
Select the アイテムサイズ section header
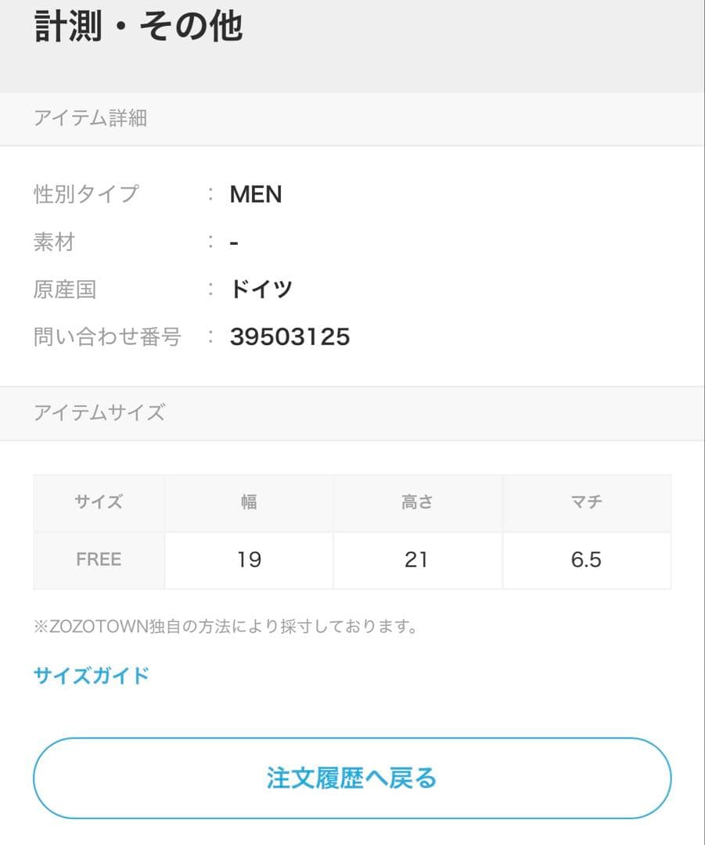tap(99, 412)
